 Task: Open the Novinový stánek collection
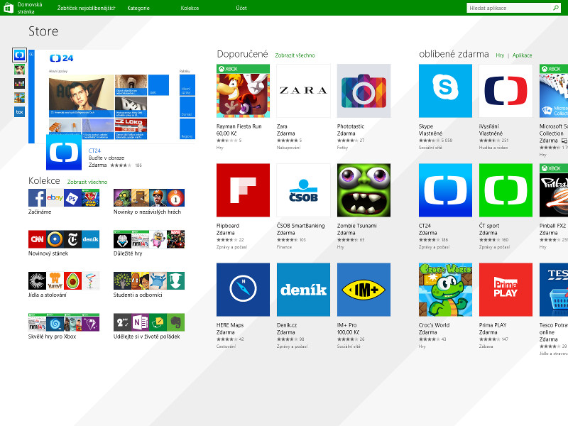click(64, 243)
